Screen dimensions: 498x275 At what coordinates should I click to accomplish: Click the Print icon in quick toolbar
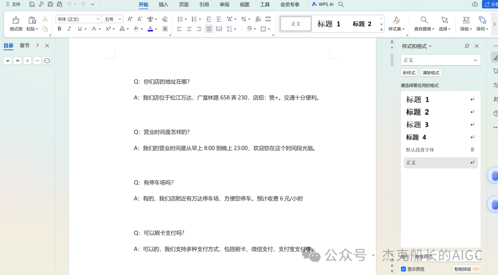(x=50, y=5)
